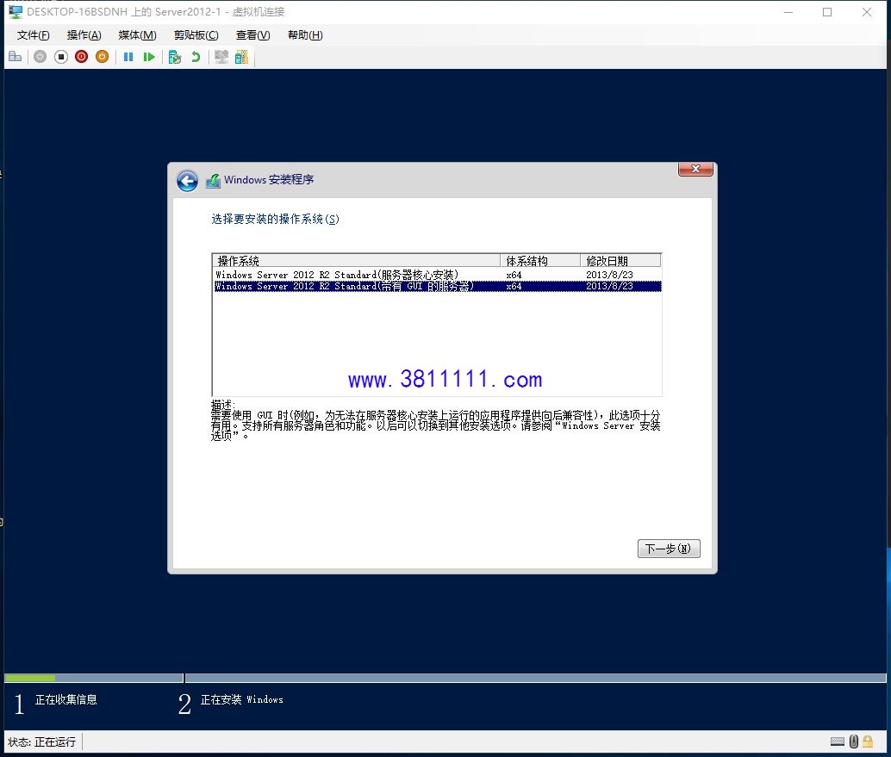Save VM state with the orange power icon

coord(103,57)
